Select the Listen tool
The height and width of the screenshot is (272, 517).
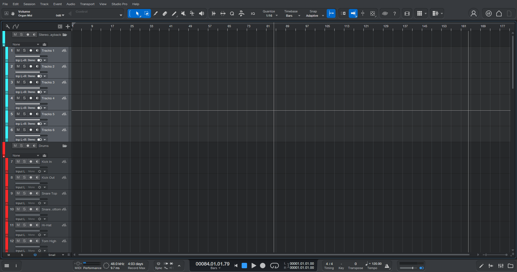click(x=202, y=13)
